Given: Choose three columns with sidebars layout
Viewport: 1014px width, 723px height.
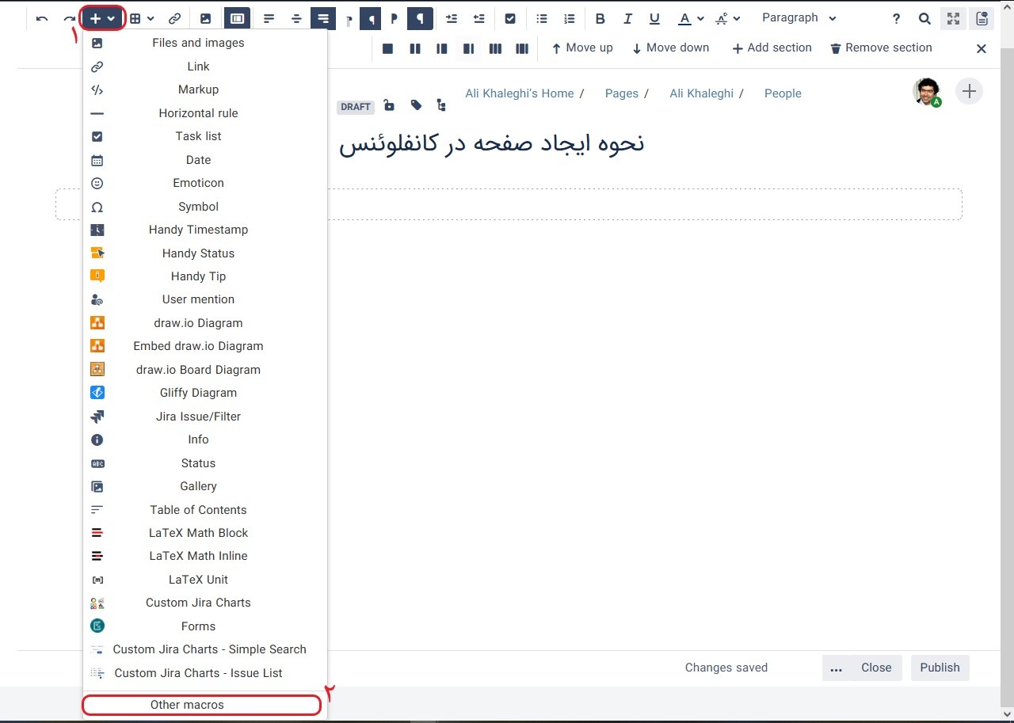Looking at the screenshot, I should point(522,48).
